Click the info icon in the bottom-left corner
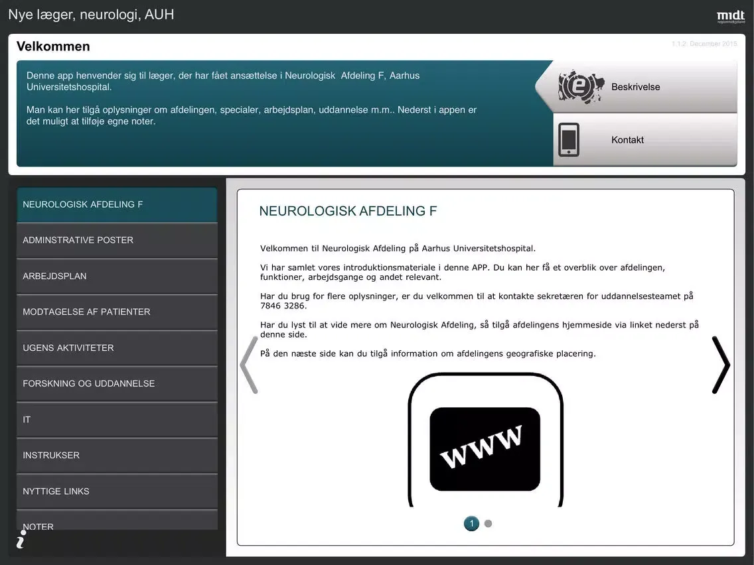Viewport: 754px width, 565px height. (21, 539)
